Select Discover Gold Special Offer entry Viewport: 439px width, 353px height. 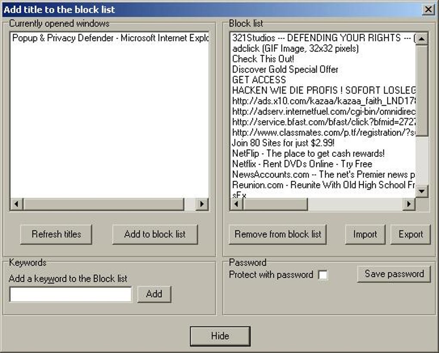point(323,69)
